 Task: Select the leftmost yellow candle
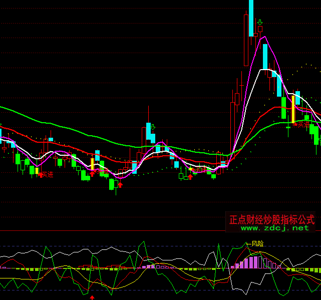click(x=37, y=171)
